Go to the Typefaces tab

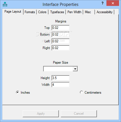click(x=57, y=12)
